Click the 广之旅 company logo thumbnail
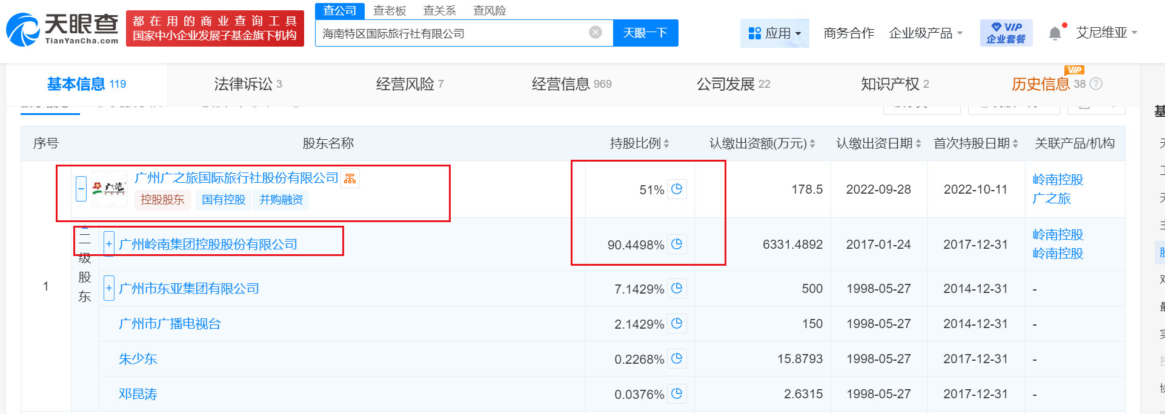 click(110, 189)
